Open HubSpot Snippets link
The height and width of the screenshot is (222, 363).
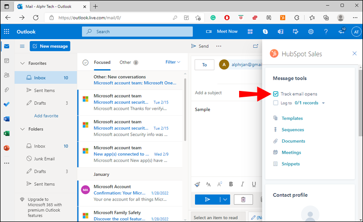[290, 164]
